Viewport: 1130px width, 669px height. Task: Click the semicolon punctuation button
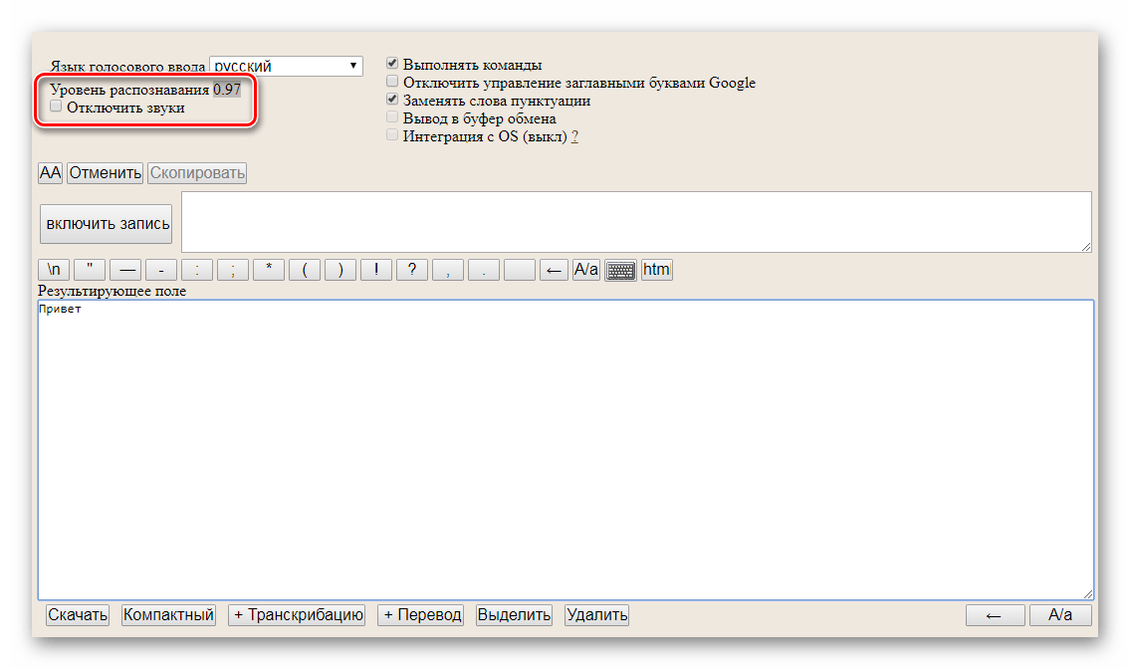[x=233, y=270]
